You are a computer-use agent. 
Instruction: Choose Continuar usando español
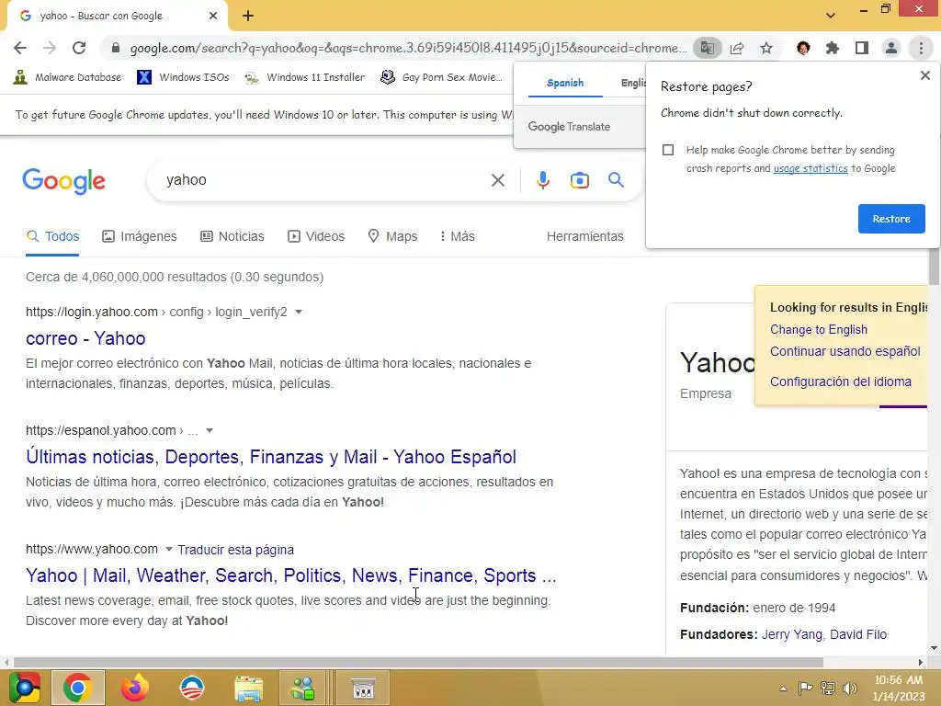(x=845, y=351)
